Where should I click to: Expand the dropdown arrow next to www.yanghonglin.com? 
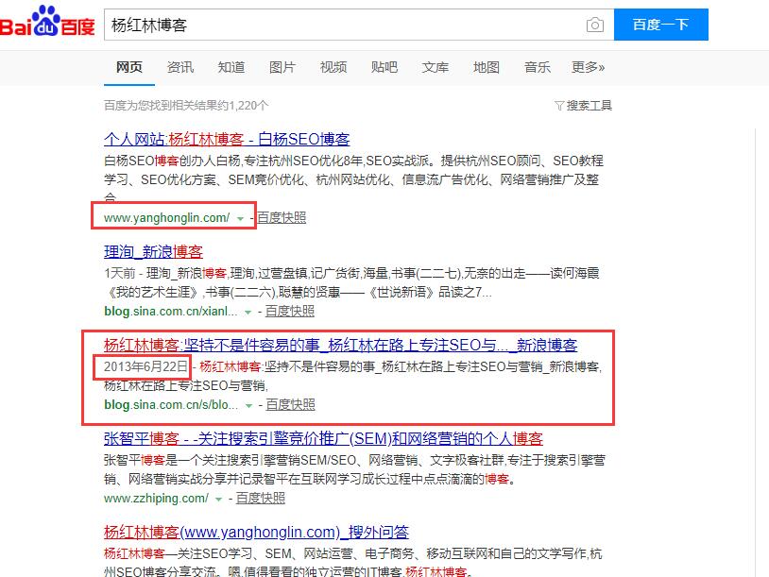pyautogui.click(x=240, y=219)
